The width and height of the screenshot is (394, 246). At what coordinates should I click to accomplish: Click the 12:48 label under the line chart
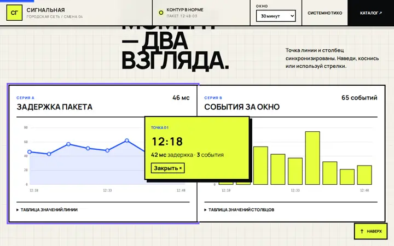[181, 190]
